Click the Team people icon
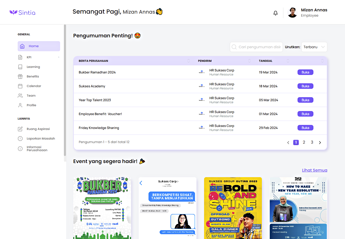Viewport: 345px width, 239px height. pos(20,96)
